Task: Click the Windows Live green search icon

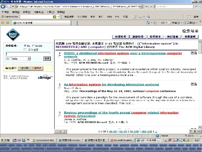Action: pyautogui.click(x=55, y=17)
